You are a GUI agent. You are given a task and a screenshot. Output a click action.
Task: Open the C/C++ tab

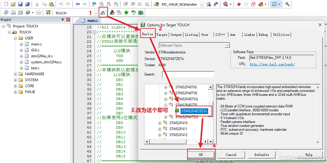[220, 35]
